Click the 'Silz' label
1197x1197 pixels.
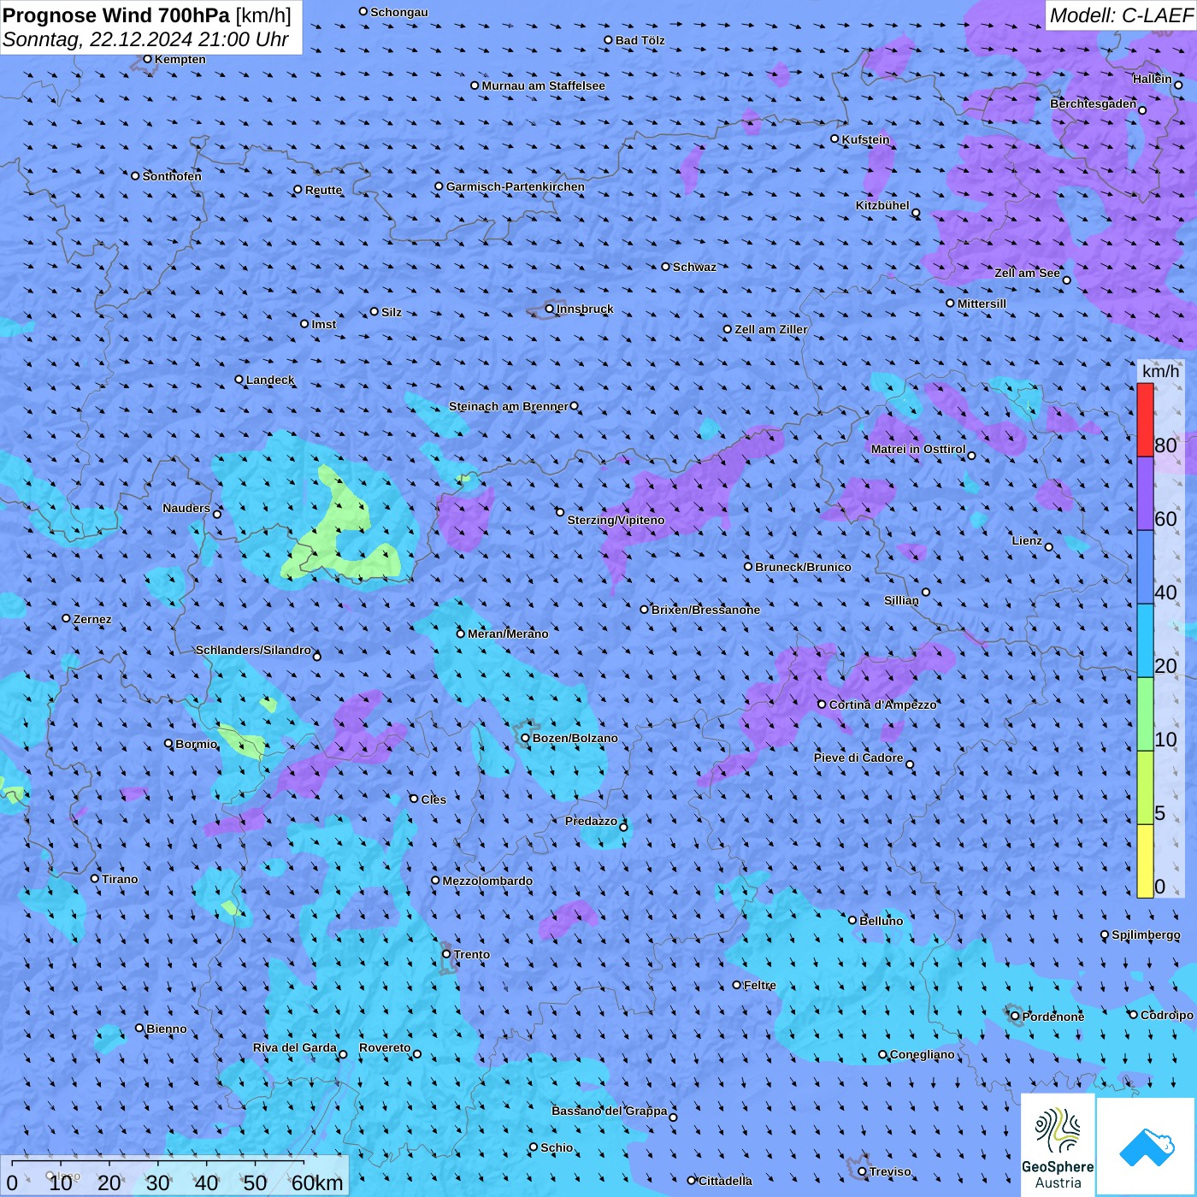(x=392, y=312)
